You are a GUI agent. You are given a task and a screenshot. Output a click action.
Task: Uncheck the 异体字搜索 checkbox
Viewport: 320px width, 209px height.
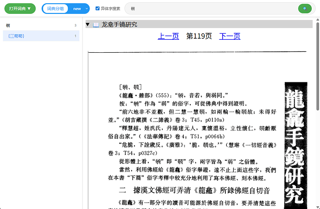97,8
